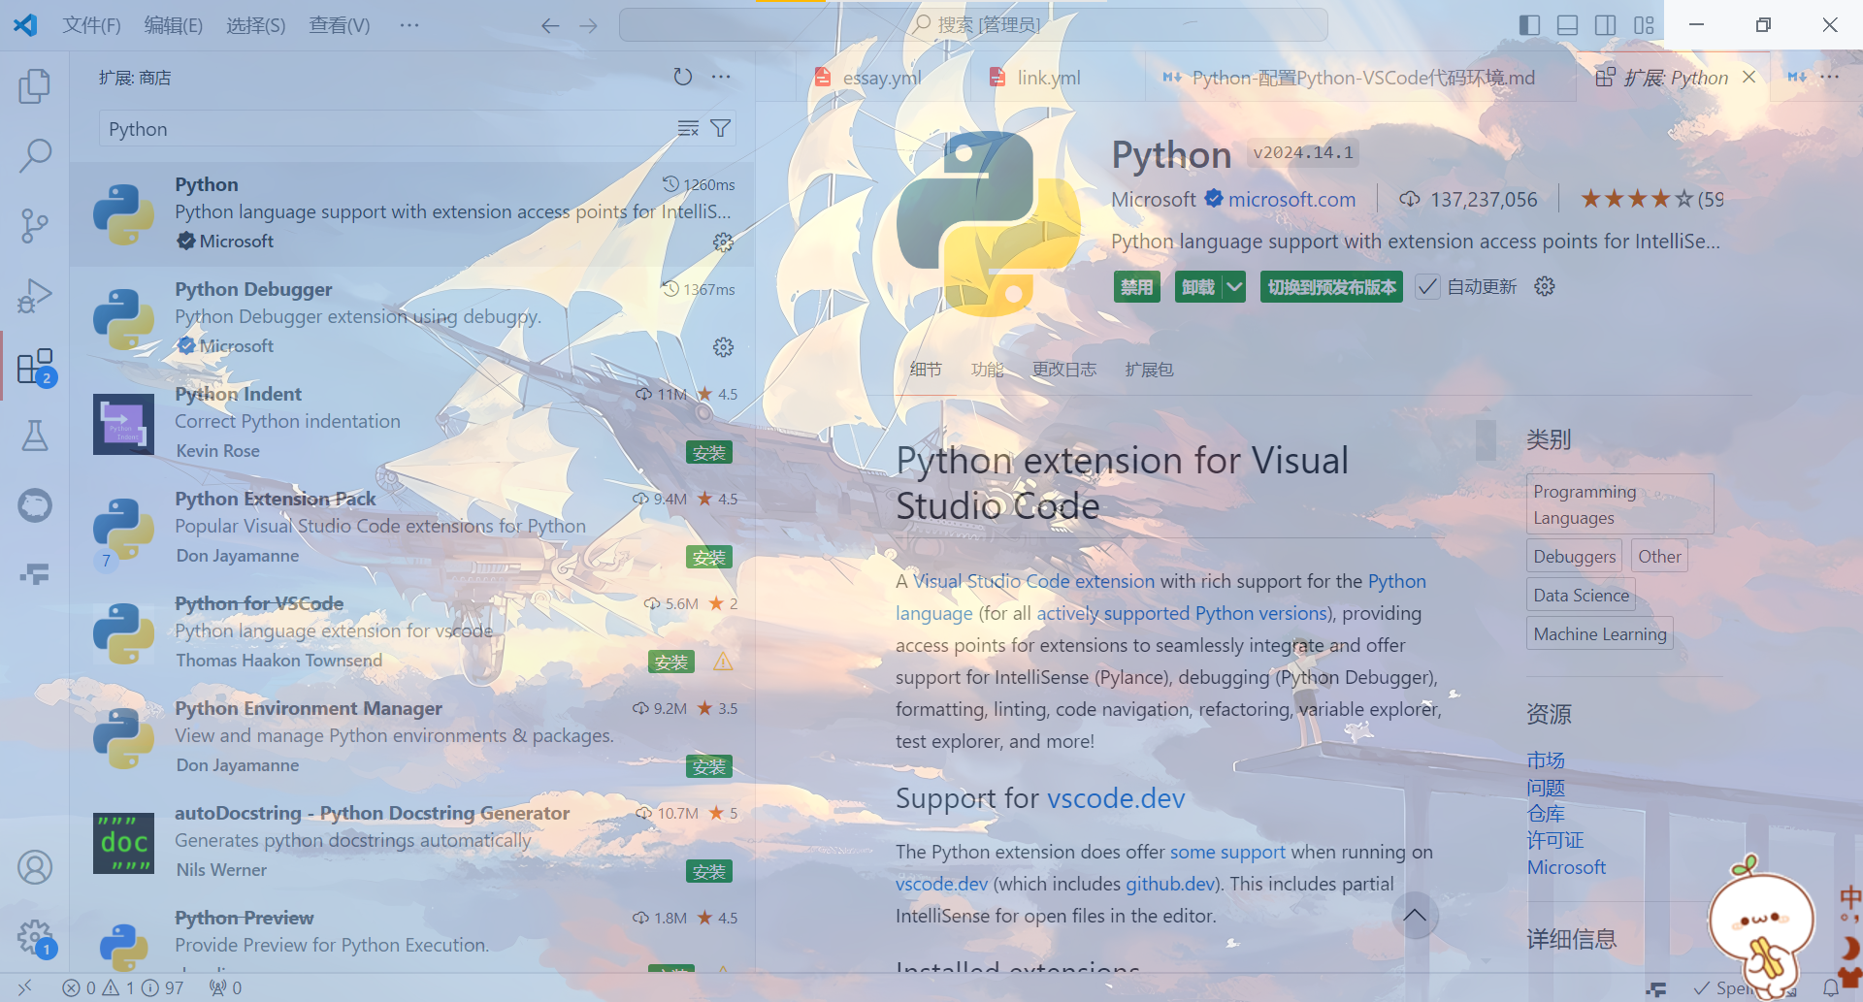Open the Selection menu
The width and height of the screenshot is (1863, 1002).
[256, 25]
